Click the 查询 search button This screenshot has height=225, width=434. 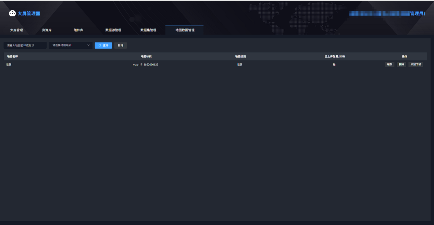(x=103, y=45)
